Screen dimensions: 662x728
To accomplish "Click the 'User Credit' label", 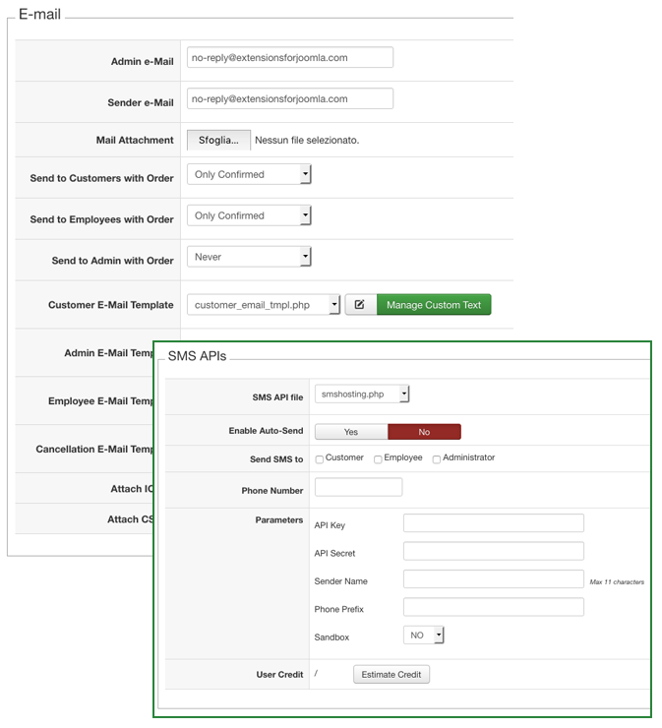I will [279, 675].
